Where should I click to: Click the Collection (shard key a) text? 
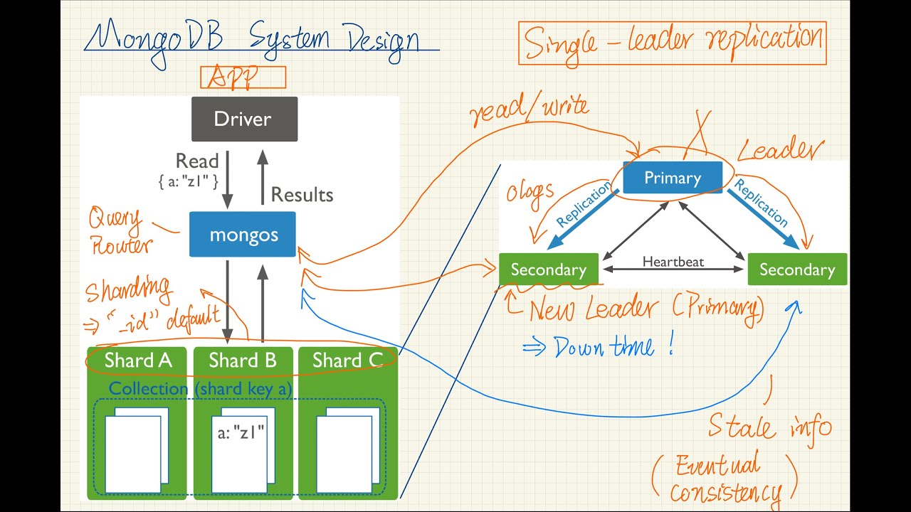pyautogui.click(x=201, y=388)
